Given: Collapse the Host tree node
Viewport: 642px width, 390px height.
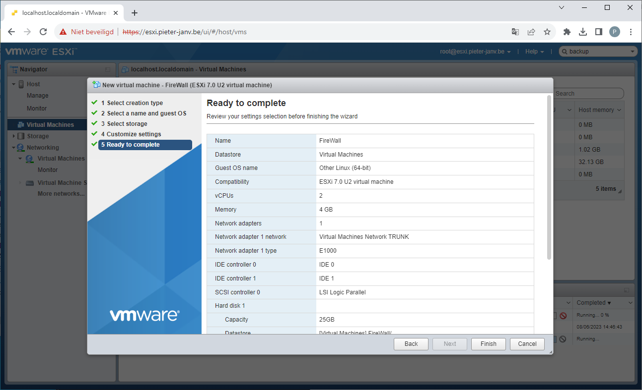Looking at the screenshot, I should pos(14,84).
